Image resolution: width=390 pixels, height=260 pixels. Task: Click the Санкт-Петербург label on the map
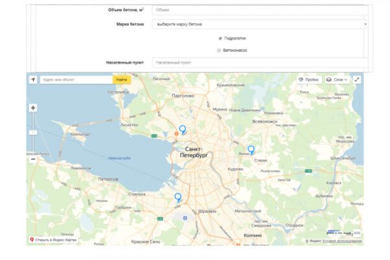pyautogui.click(x=194, y=152)
